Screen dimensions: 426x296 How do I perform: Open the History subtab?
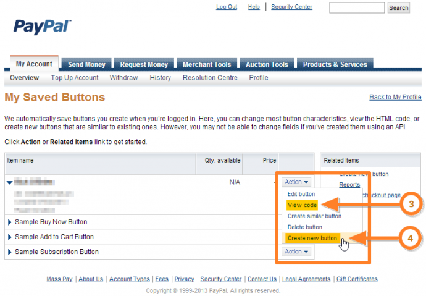[x=161, y=78]
